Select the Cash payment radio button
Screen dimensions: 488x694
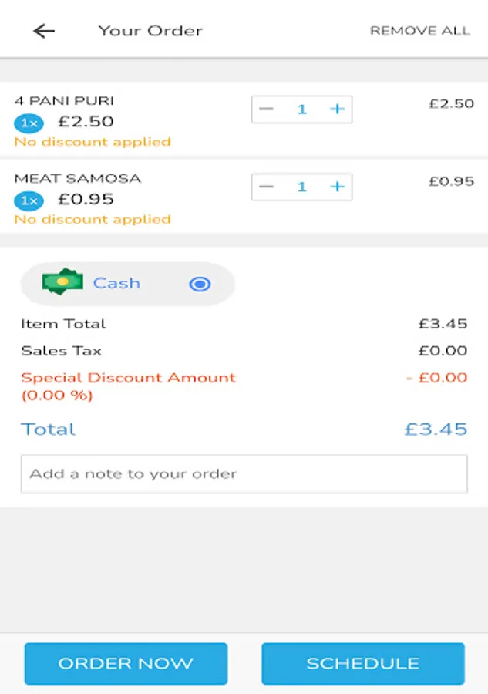point(200,284)
